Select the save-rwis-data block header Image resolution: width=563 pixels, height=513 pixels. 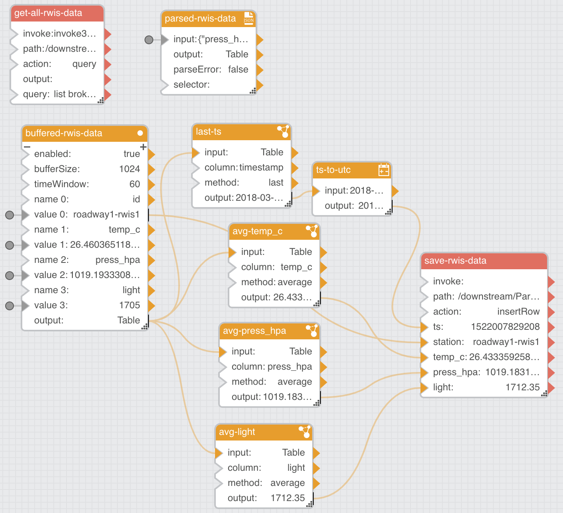point(484,261)
